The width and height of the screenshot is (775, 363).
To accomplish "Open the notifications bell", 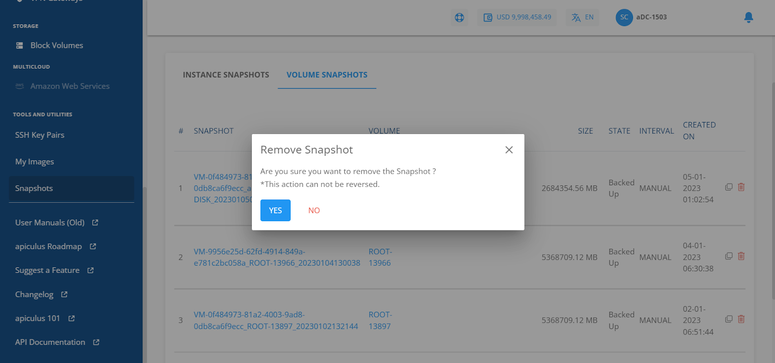I will (748, 17).
